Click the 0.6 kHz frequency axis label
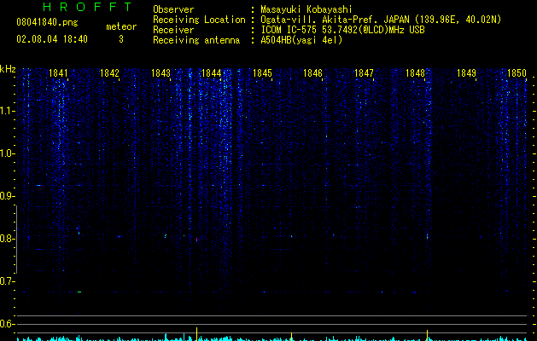The height and width of the screenshot is (341, 537). click(7, 324)
